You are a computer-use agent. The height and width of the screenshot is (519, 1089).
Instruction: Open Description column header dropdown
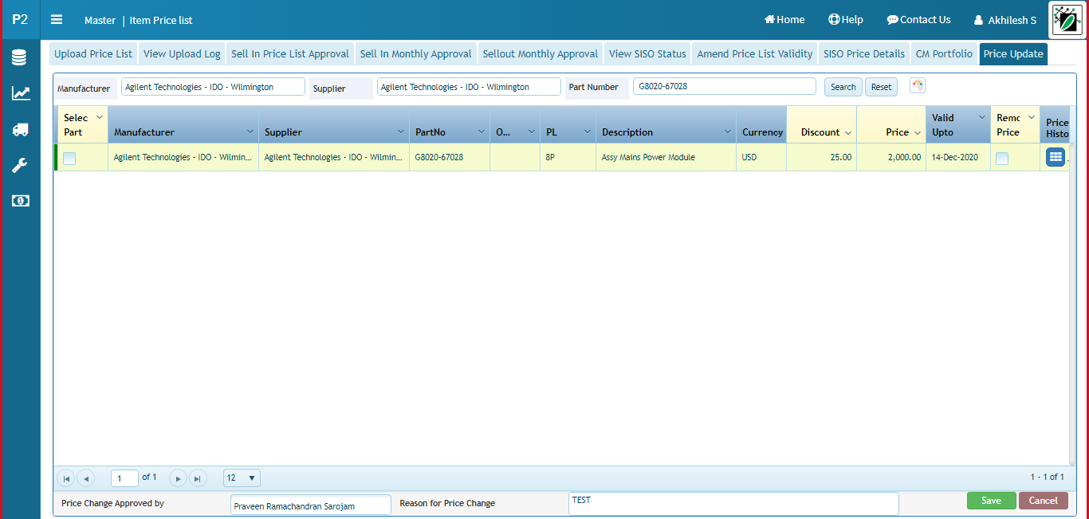click(x=728, y=132)
